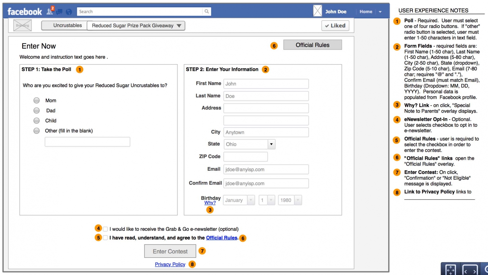Select the Child radio button

tap(37, 121)
